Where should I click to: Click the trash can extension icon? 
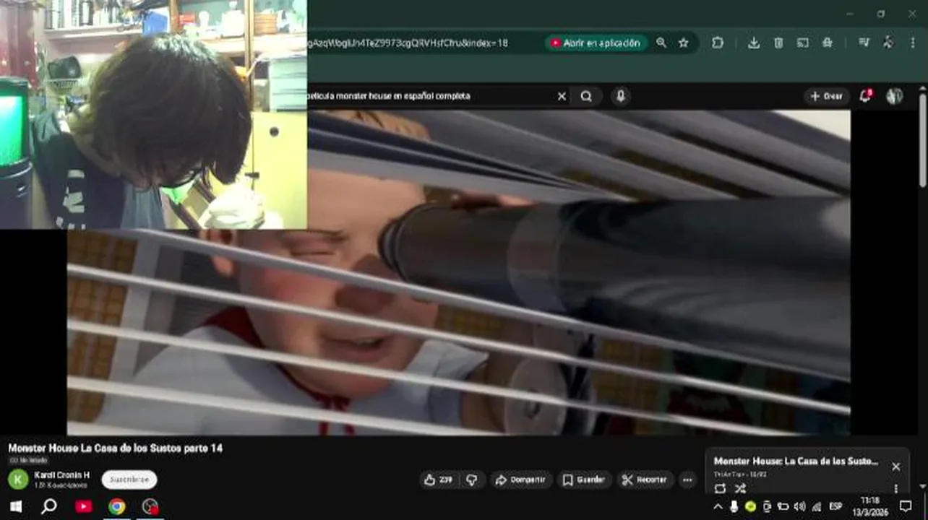(778, 43)
